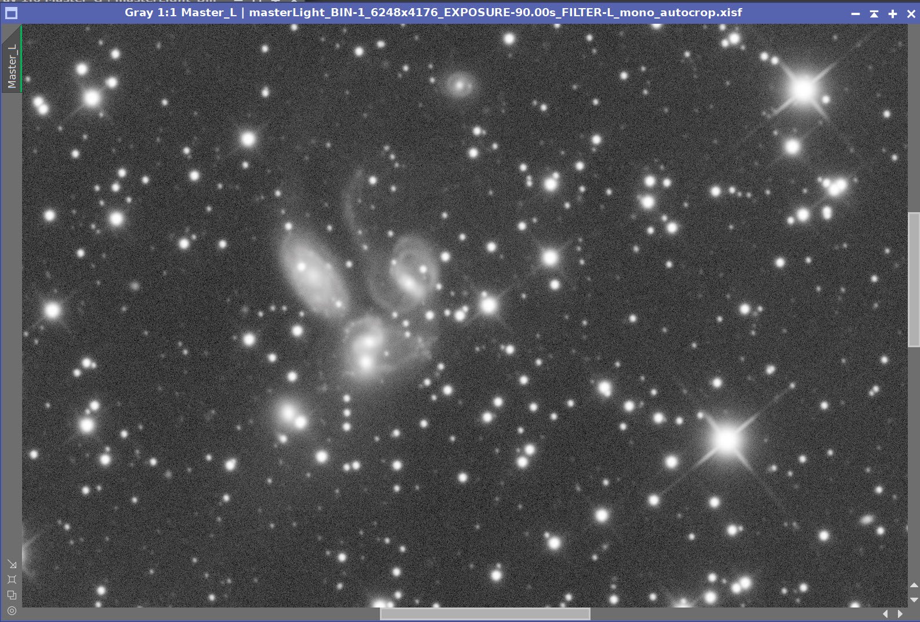Screen dimensions: 920x622
Task: Open the window menu icon in the title bar
Action: pyautogui.click(x=11, y=13)
